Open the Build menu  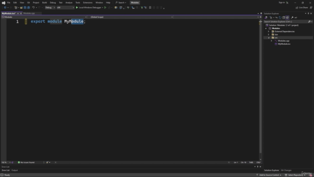click(45, 2)
